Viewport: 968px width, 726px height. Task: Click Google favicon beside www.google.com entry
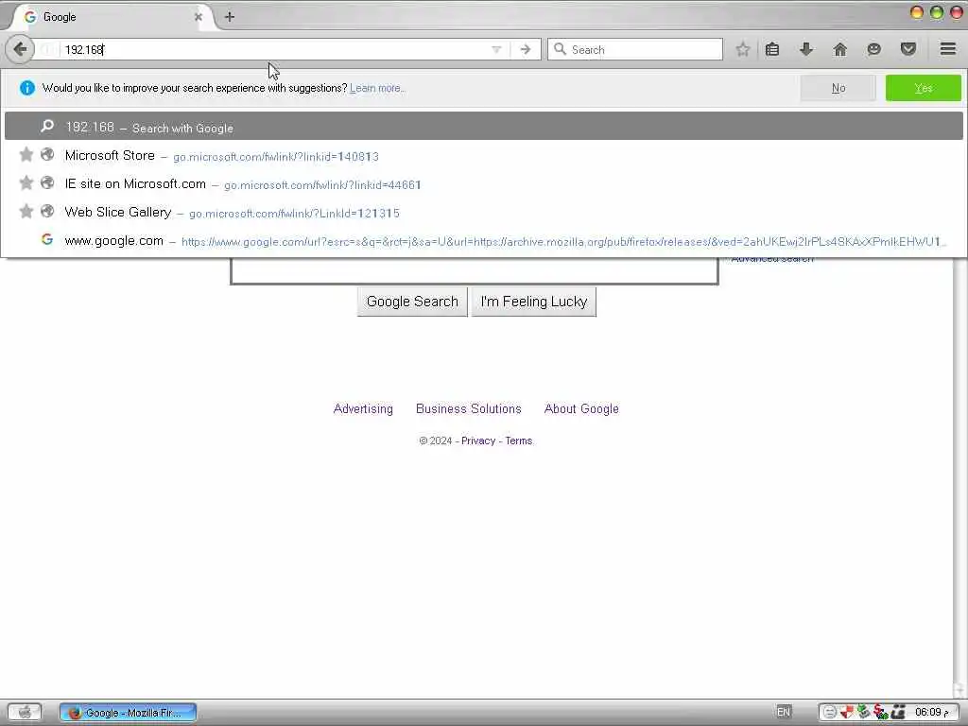click(47, 239)
